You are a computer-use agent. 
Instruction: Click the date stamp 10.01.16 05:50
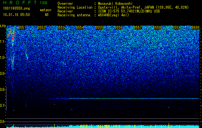pyautogui.click(x=16, y=15)
